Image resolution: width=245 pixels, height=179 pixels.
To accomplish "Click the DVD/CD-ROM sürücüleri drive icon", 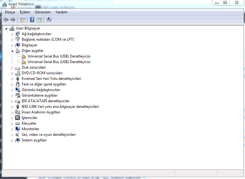I will click(x=18, y=73).
